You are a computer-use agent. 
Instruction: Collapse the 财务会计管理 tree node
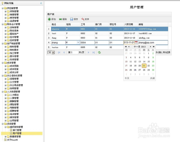click(x=3, y=24)
